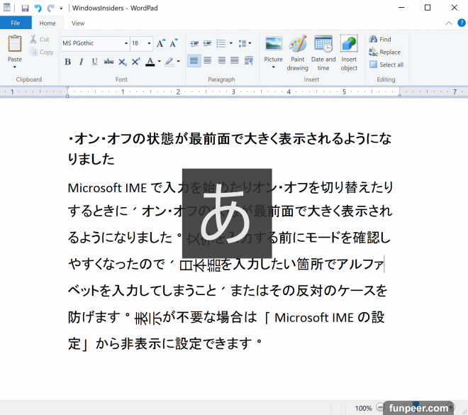This screenshot has height=415, width=468.
Task: Toggle Italic formatting
Action: click(x=82, y=62)
